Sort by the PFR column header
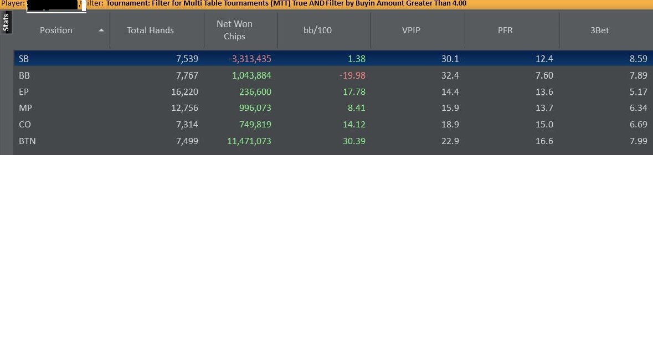Screen dimensions: 653x359 pos(505,30)
